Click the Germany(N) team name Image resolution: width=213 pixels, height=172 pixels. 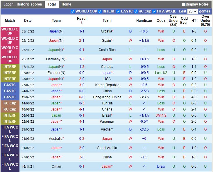click(56, 59)
